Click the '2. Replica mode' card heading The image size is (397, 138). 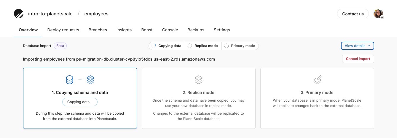coord(199,92)
